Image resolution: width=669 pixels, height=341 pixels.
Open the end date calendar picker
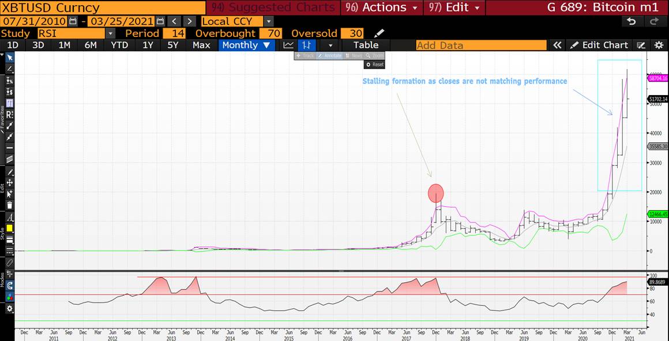tap(160, 21)
